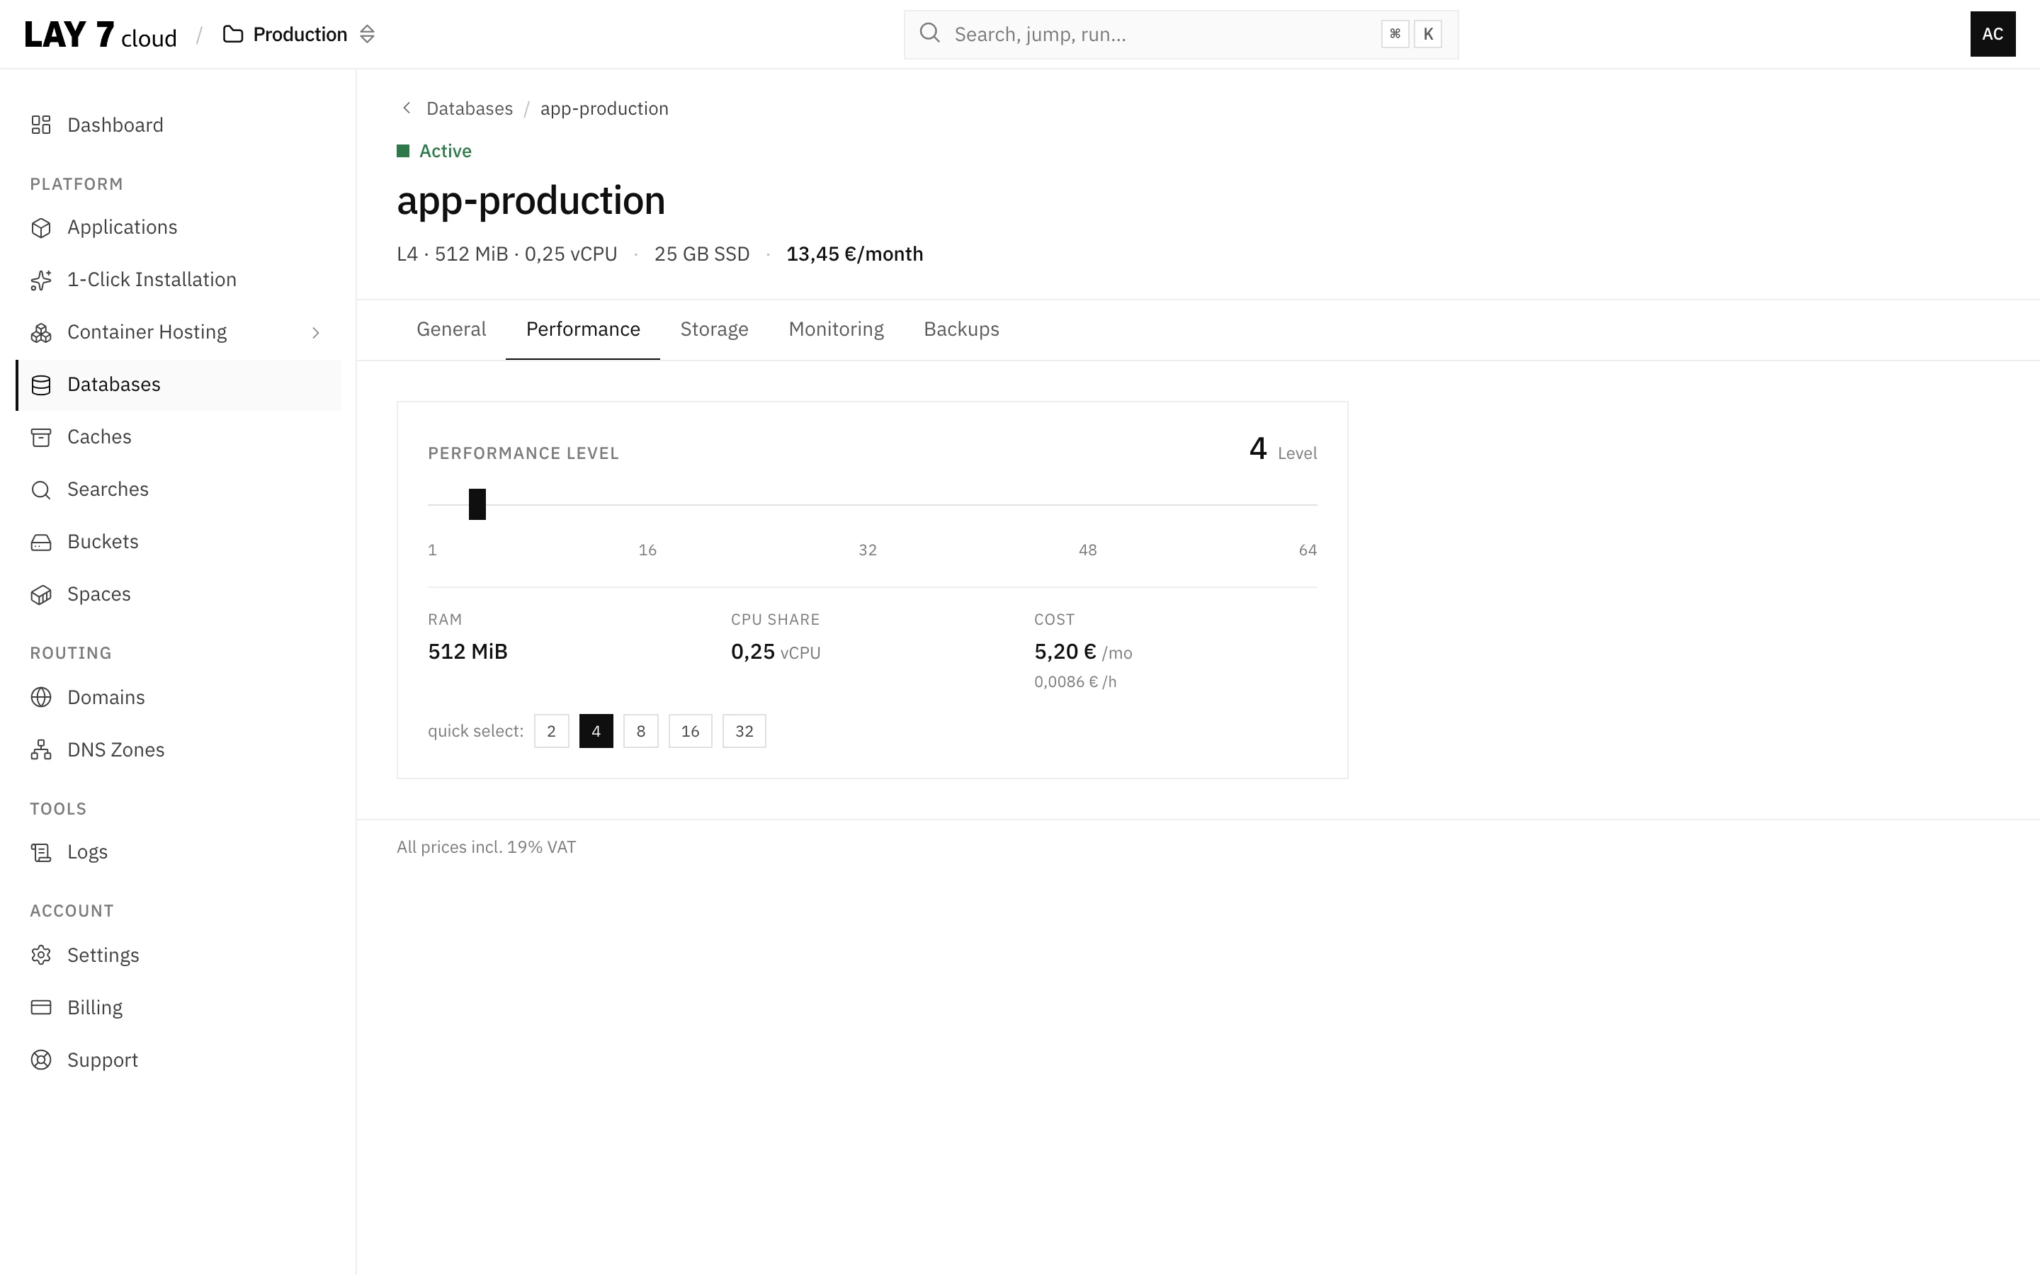Click the 512 MiB RAM value
Screen dimensions: 2040x1275
467,652
